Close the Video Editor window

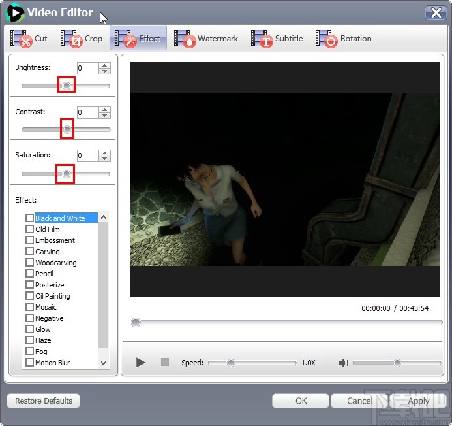(436, 12)
